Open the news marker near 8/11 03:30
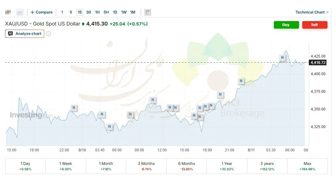Viewport: 336px width, 180px height. click(282, 58)
